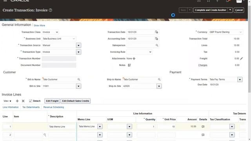Viewport: 251px width, 141px height.
Task: Search Item for line 2
Action: coord(45,135)
